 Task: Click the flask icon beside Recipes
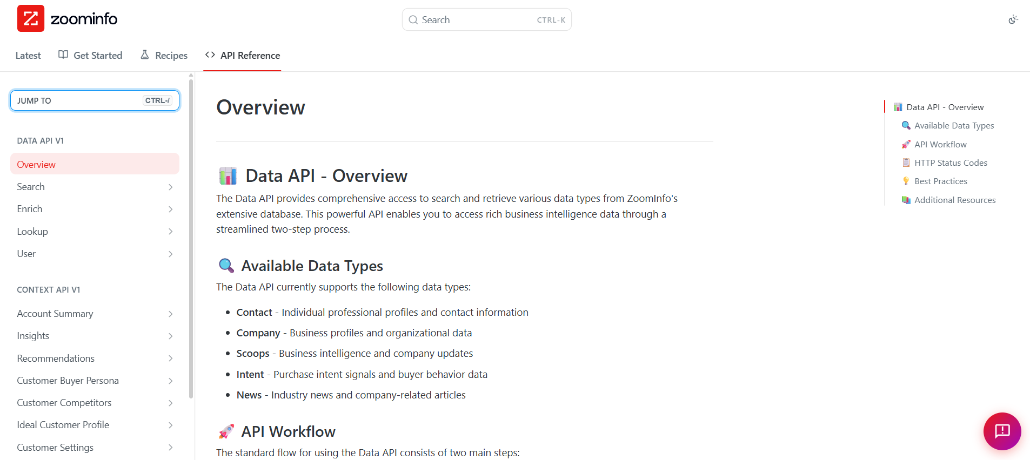click(x=145, y=55)
